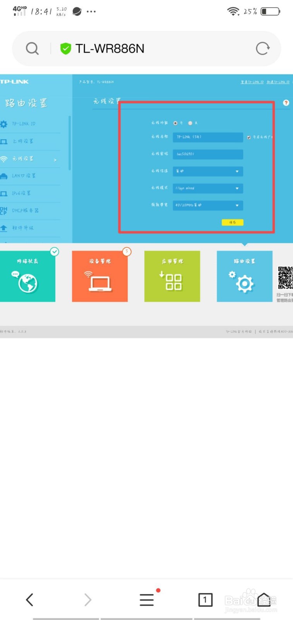Viewport: 293px width, 620px height.
Task: Select the wireless function 开 radio button
Action: click(175, 123)
